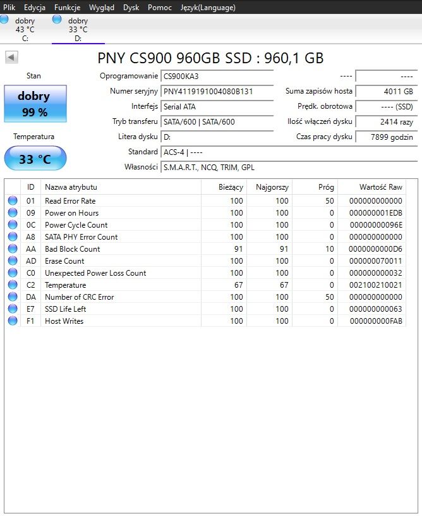422x516 pixels.
Task: Click the C: drive blue status orb
Action: (x=4, y=19)
